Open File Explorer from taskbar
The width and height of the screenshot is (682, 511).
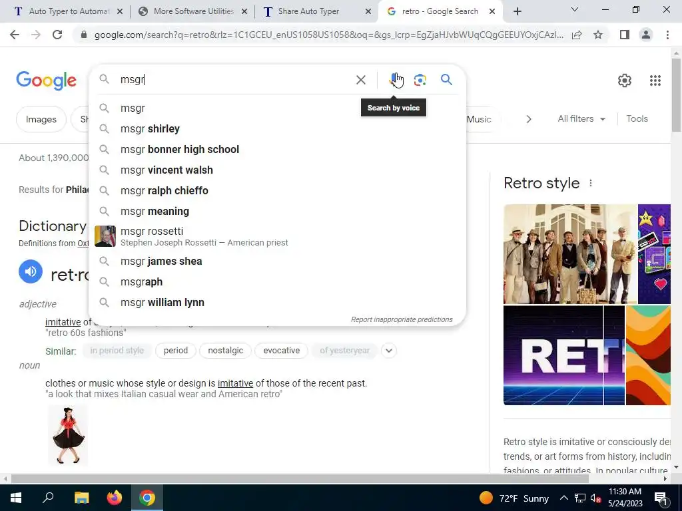(81, 498)
